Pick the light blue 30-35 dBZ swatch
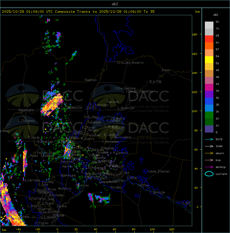Image resolution: width=230 pixels, height=233 pixels. (209, 108)
